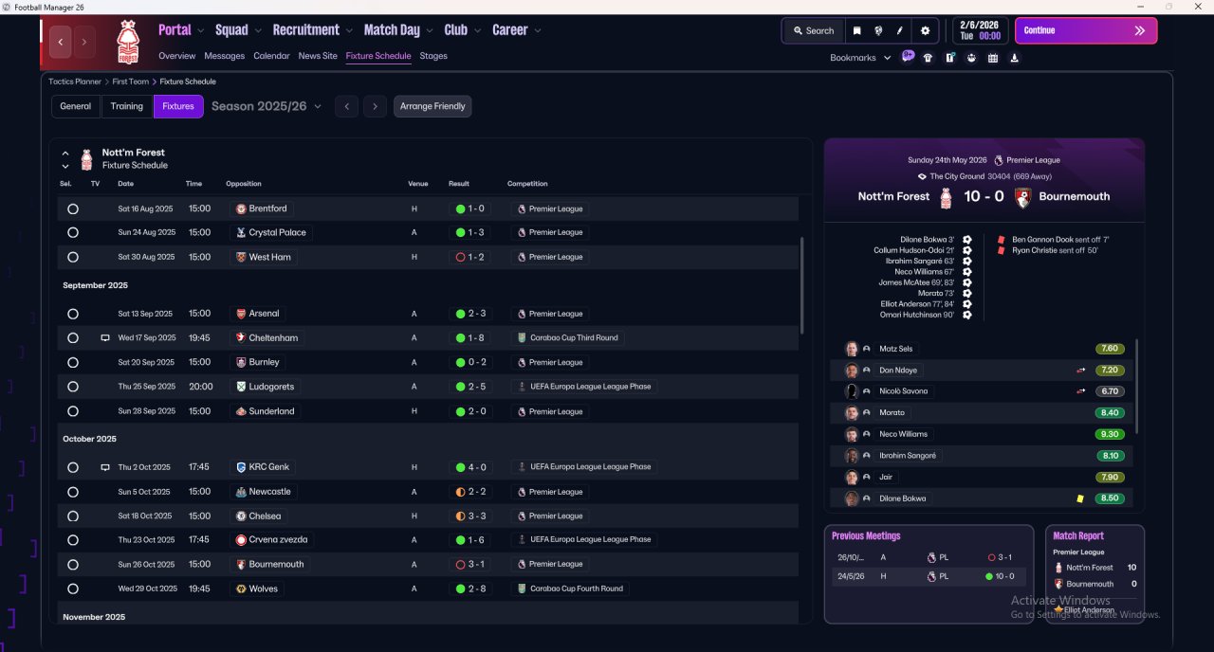Click the purple Continue button
Screen dimensions: 1214x652
tap(1086, 30)
